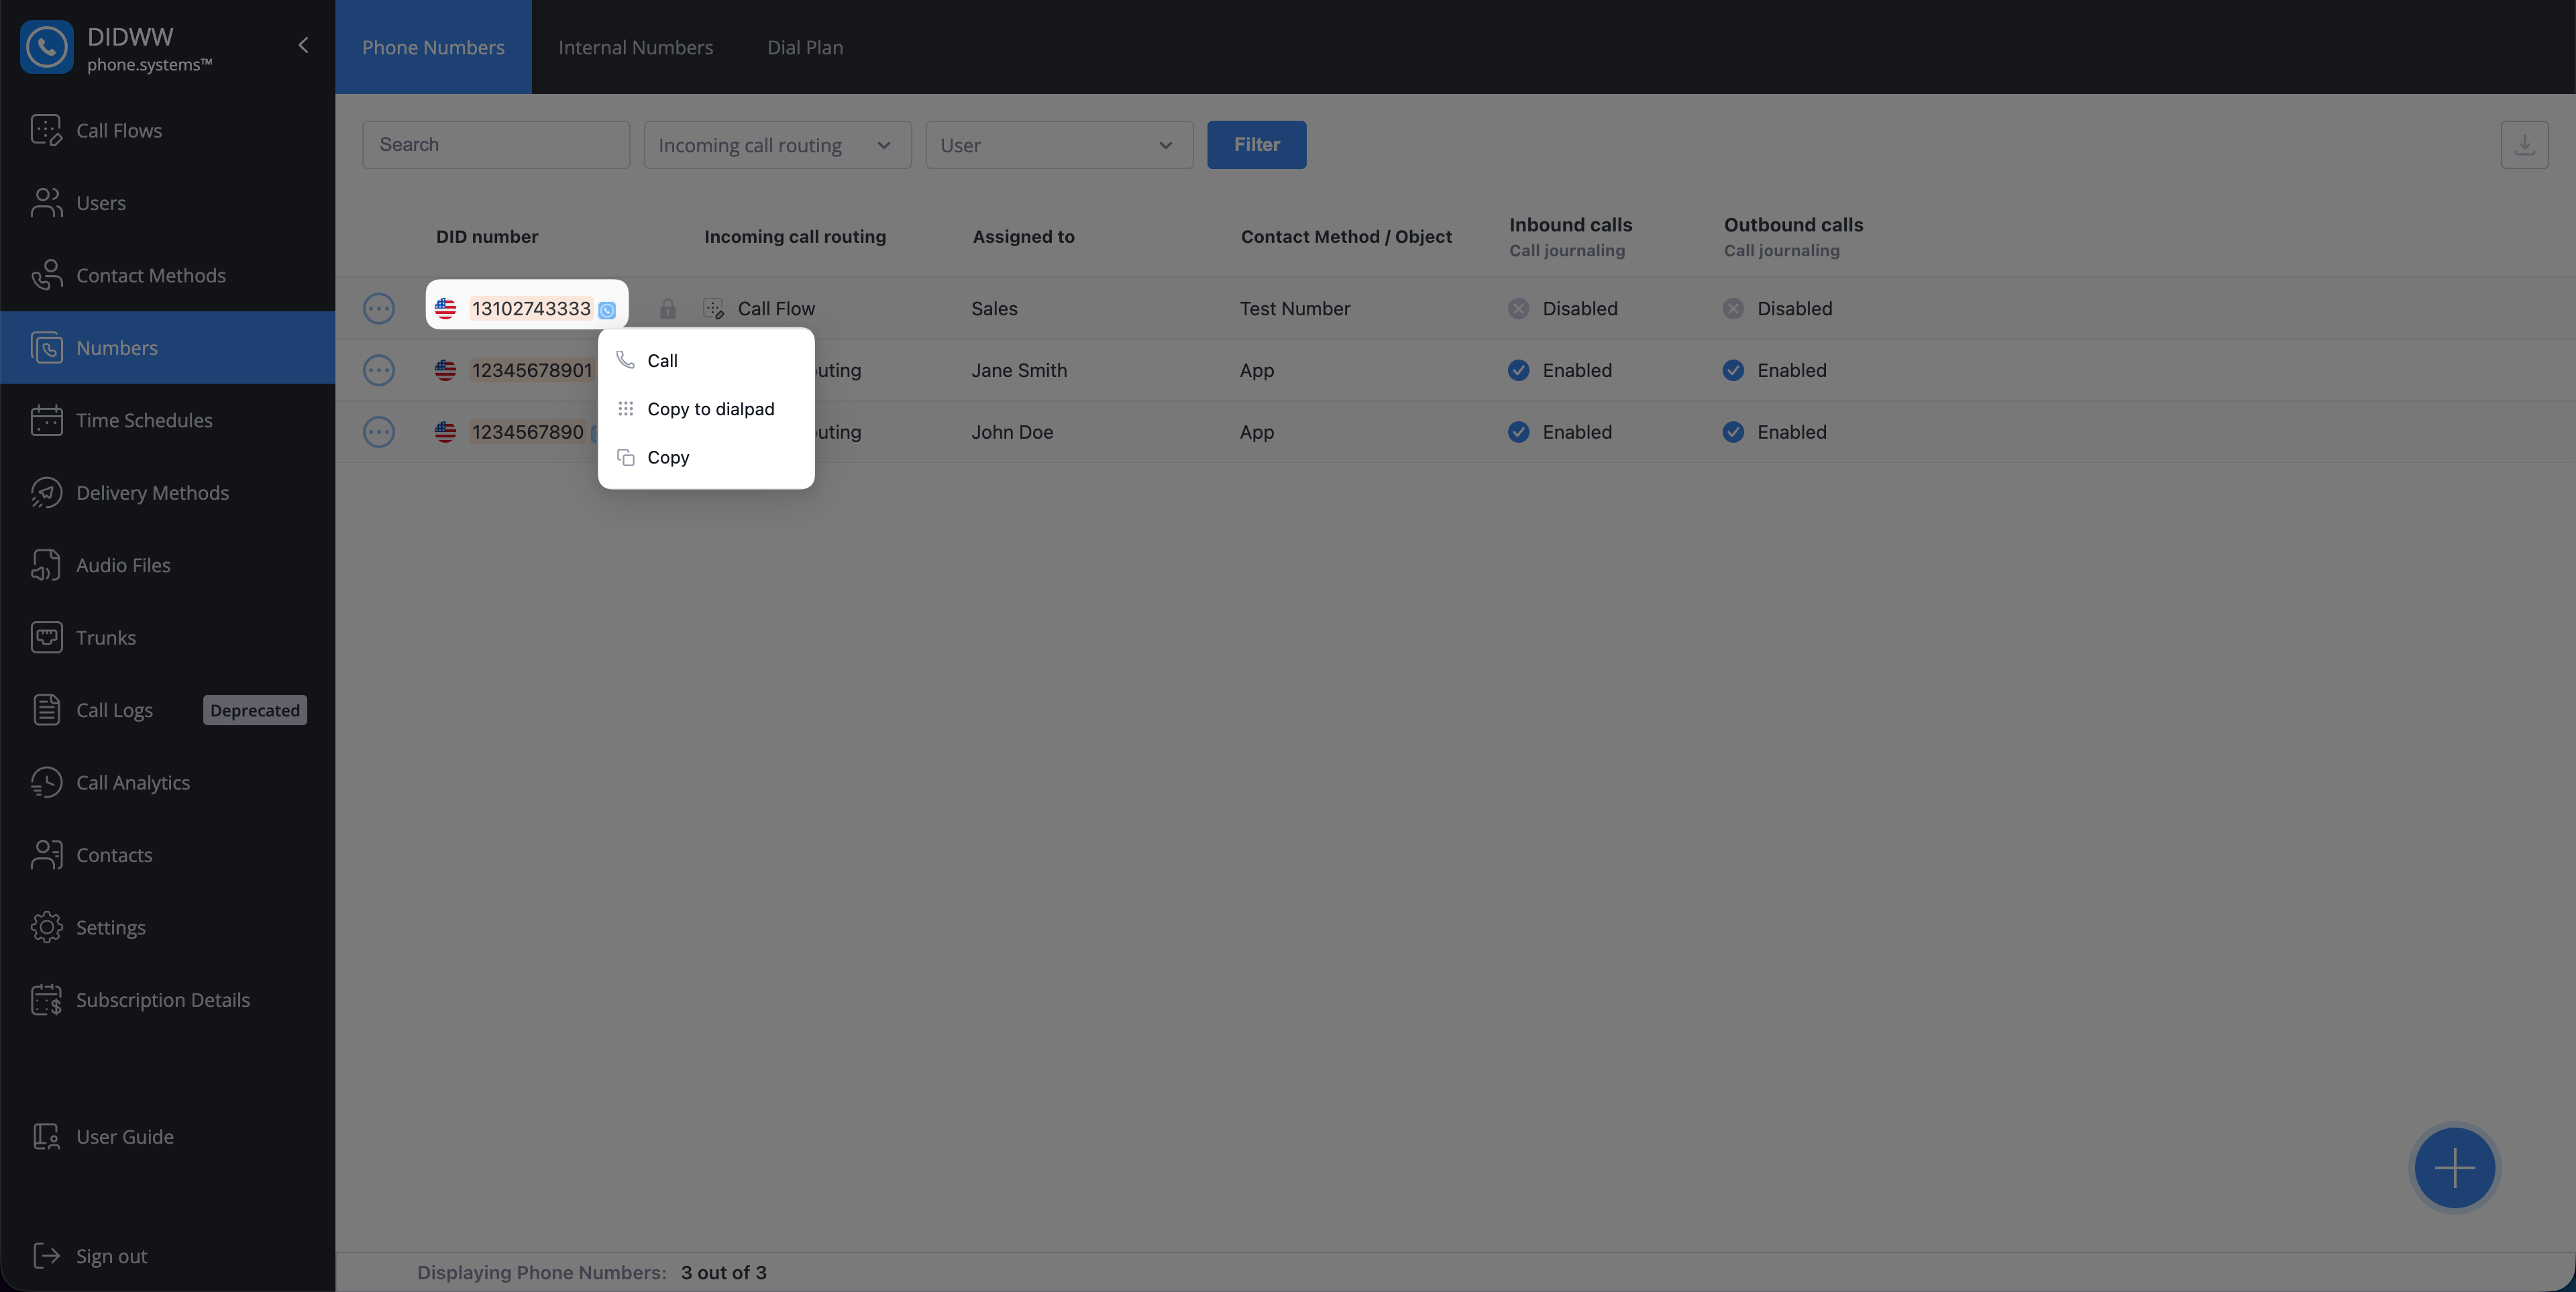Screen dimensions: 2576x1292
Task: Open Call Analytics from the sidebar
Action: [x=132, y=782]
